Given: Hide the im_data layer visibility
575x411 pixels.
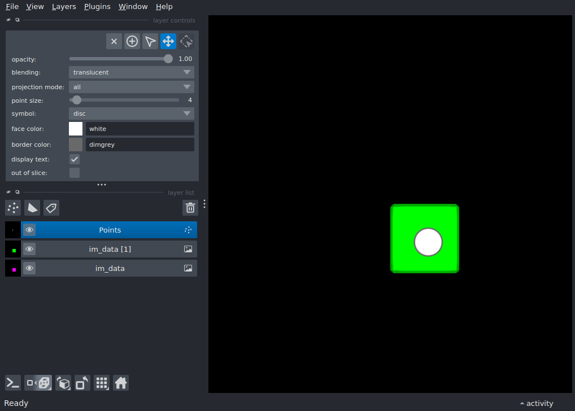Looking at the screenshot, I should tap(29, 268).
